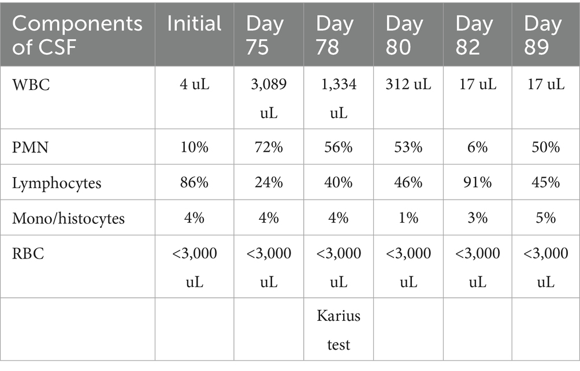
Task: Select the 91% lymphocytes value
Action: pyautogui.click(x=478, y=183)
